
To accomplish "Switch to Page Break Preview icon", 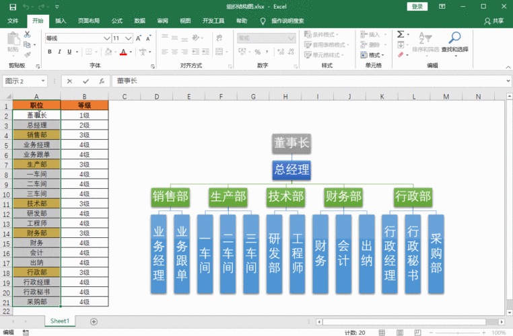I will click(x=418, y=333).
